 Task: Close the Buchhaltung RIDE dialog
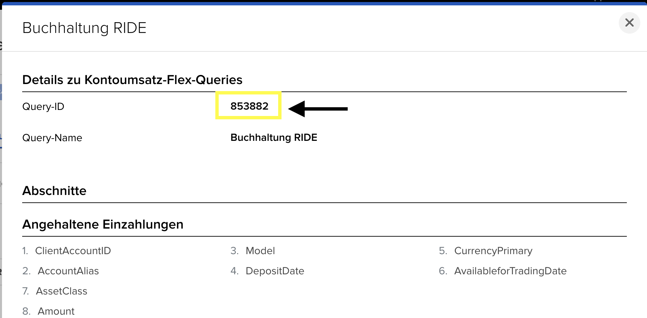[x=629, y=23]
